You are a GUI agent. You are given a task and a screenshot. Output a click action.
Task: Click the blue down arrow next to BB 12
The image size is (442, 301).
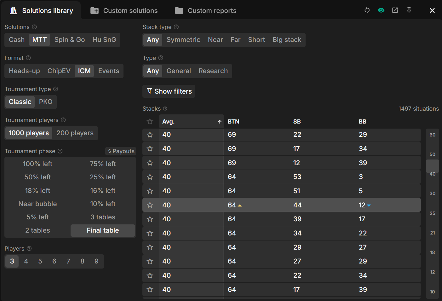pyautogui.click(x=369, y=205)
